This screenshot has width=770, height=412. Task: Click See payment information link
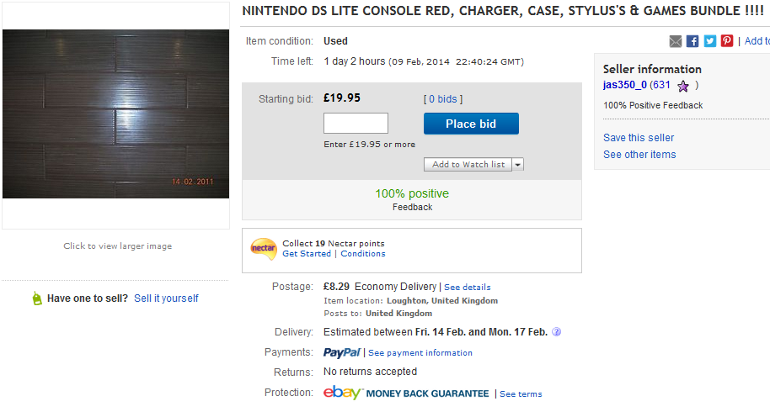420,353
